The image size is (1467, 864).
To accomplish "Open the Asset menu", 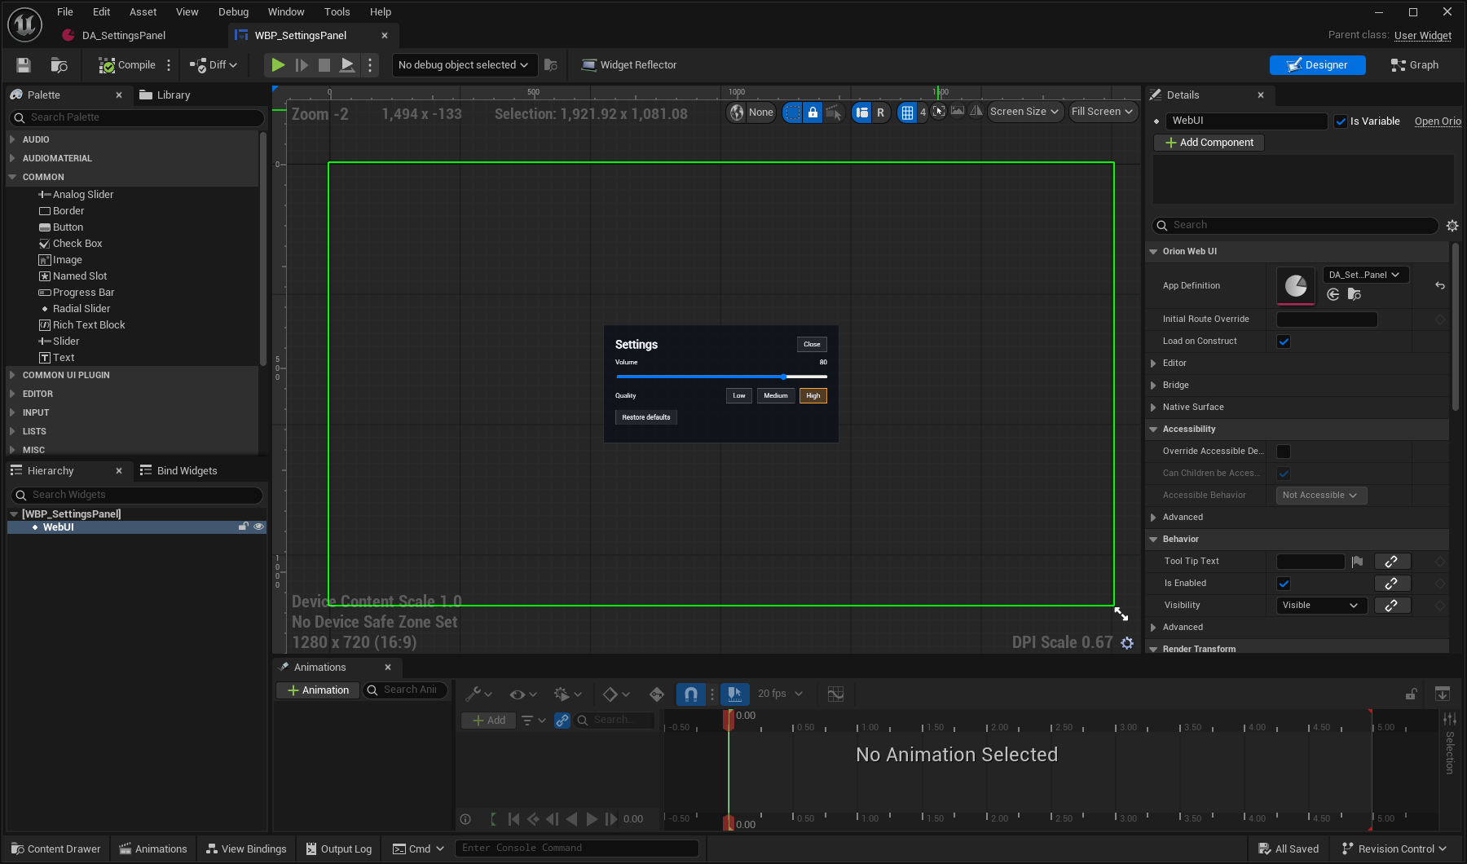I will pos(143,11).
